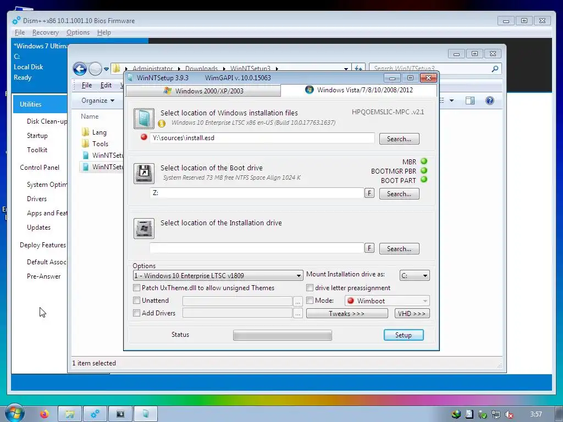The width and height of the screenshot is (563, 422).
Task: Open Explorer Edit menu
Action: [106, 85]
